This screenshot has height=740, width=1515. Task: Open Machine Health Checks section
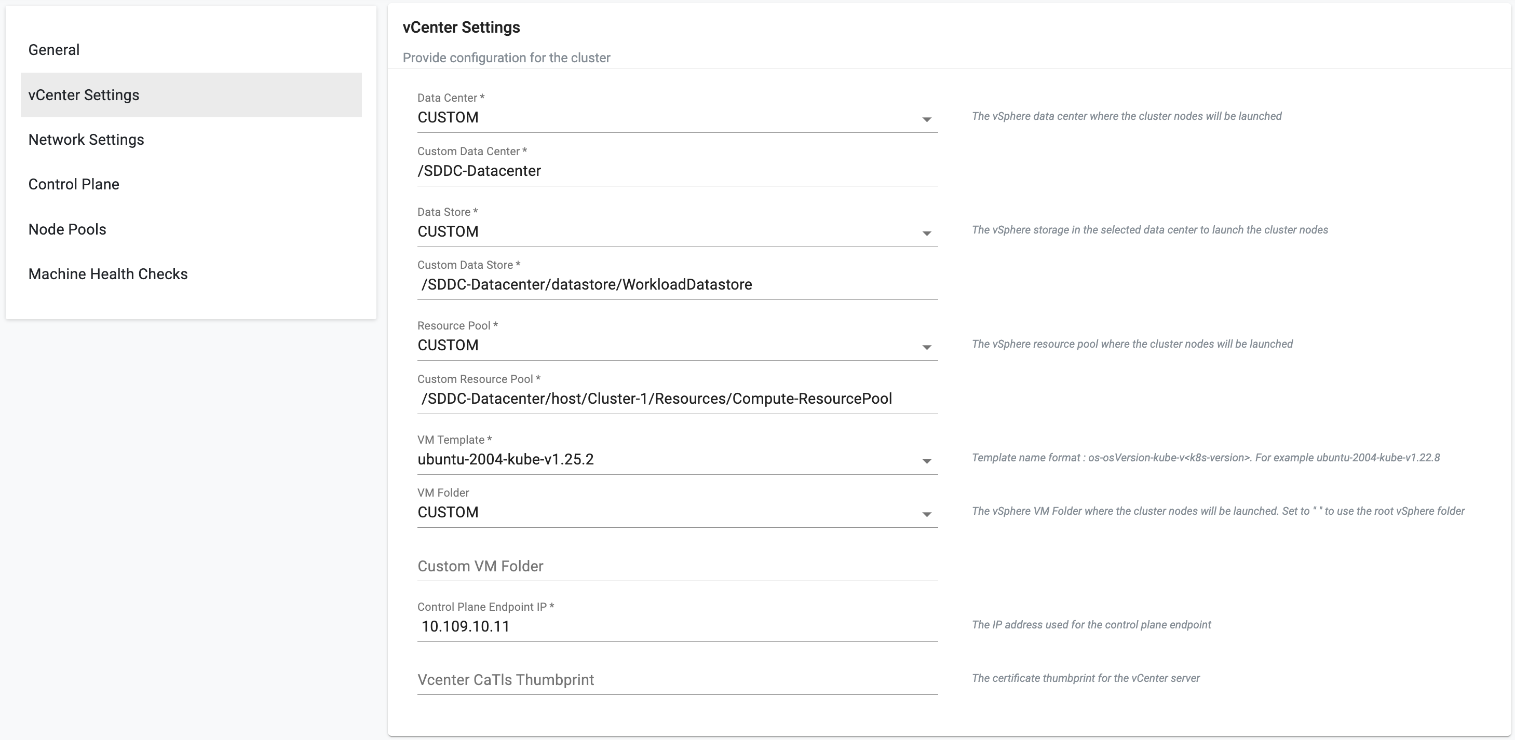point(191,274)
